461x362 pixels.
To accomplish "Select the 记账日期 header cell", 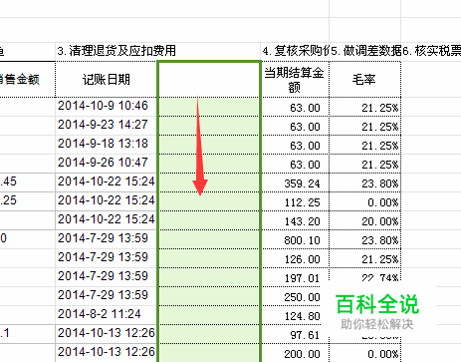I will 106,79.
